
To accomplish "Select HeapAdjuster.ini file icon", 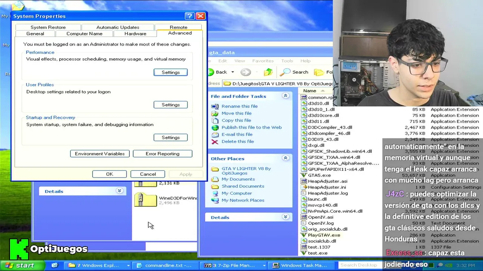I will click(x=304, y=187).
